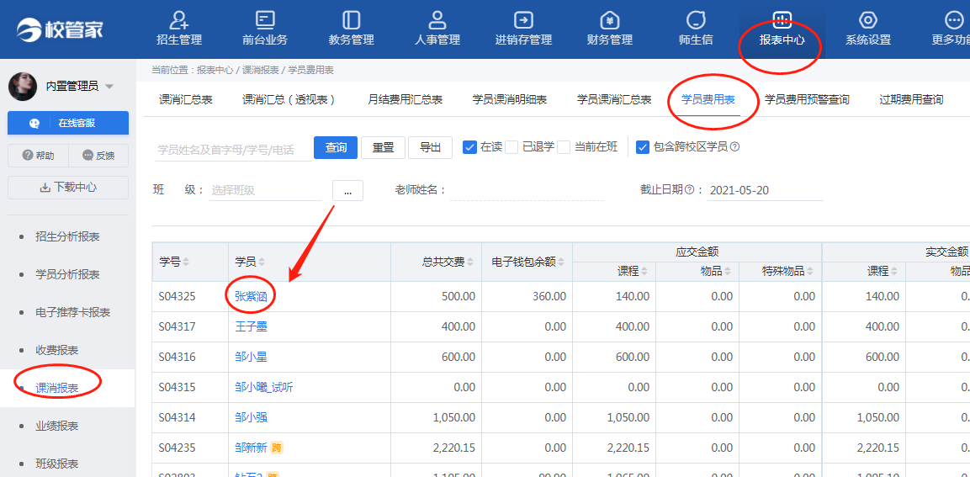Open student 邹小曦_试听 link

click(263, 387)
